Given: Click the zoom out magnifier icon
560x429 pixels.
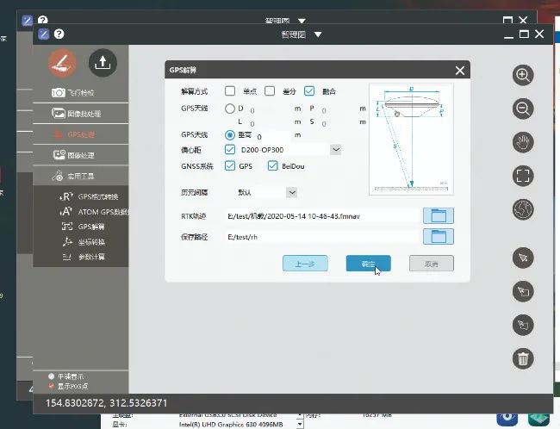Looking at the screenshot, I should click(523, 109).
